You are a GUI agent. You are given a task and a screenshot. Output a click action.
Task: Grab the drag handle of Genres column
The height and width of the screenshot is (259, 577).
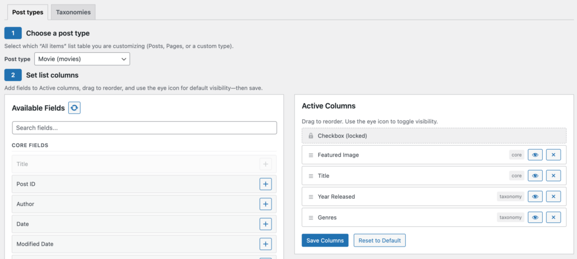(311, 217)
